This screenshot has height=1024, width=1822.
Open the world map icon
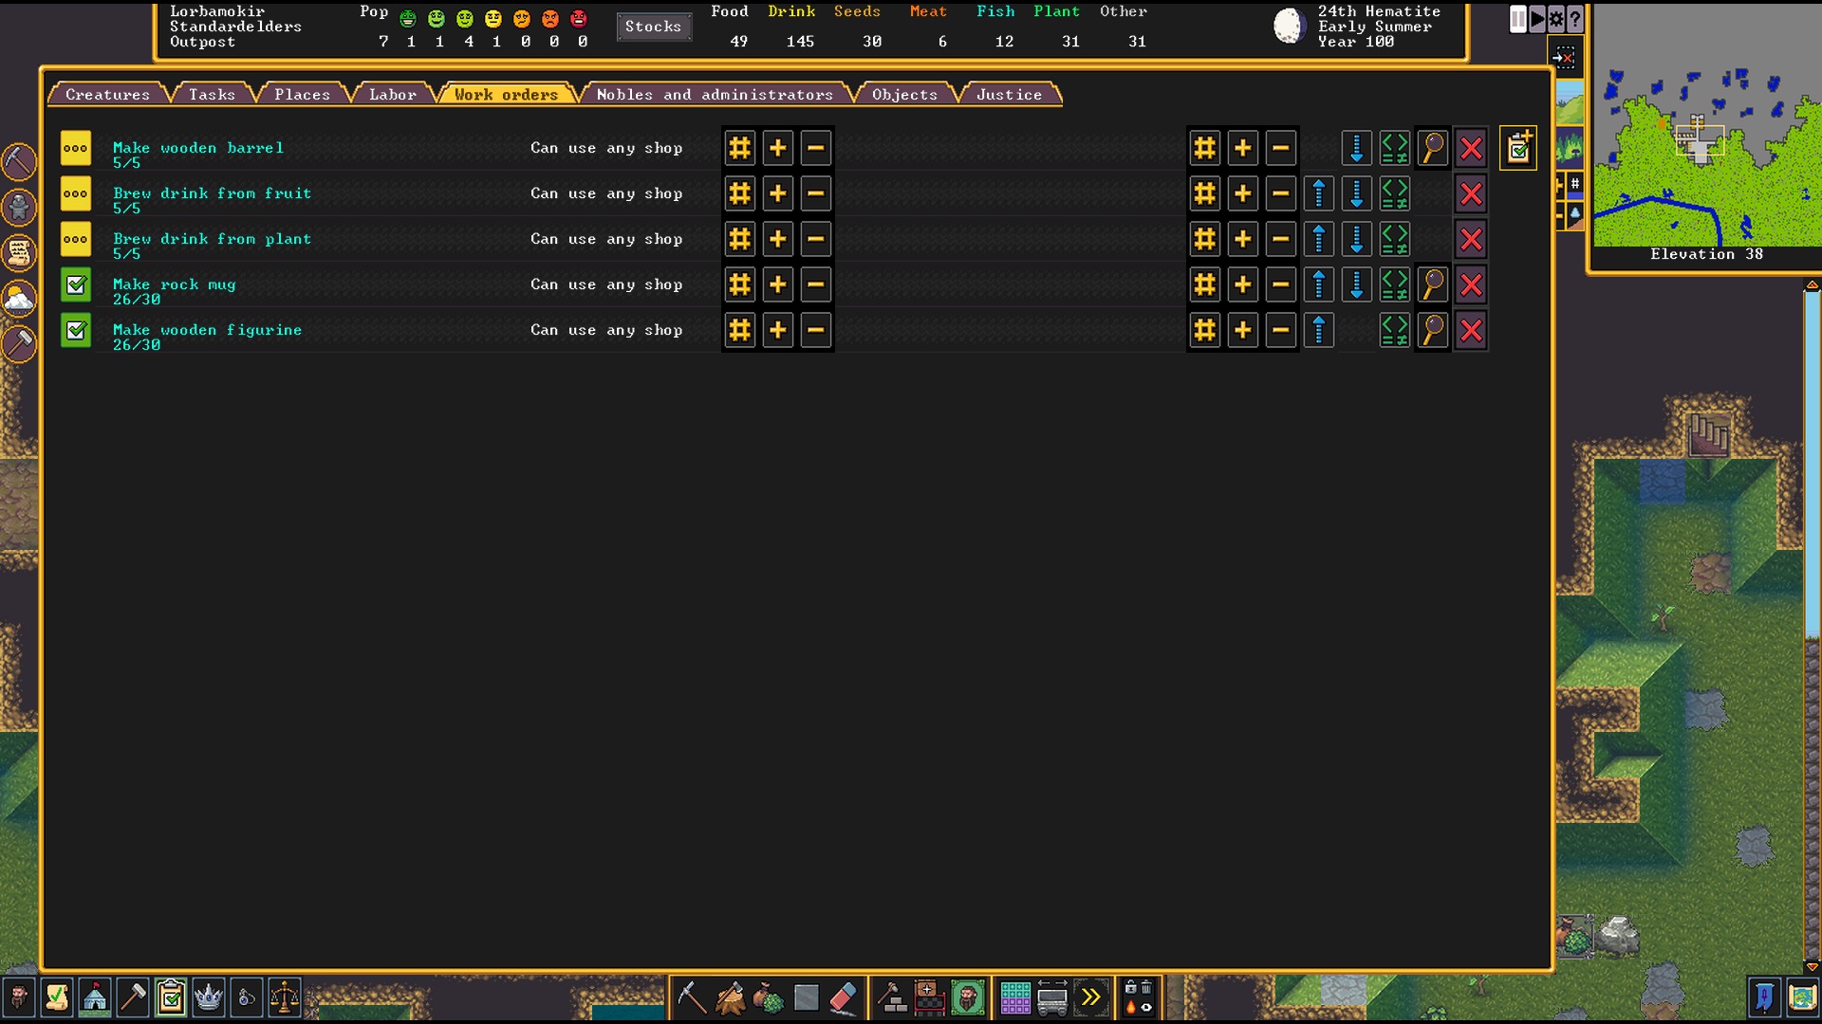click(x=1802, y=997)
